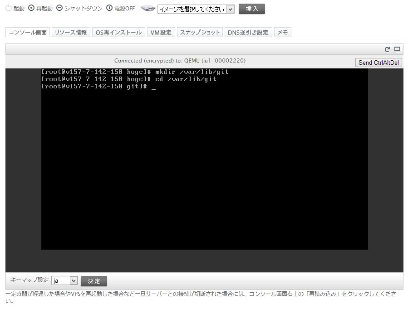Image resolution: width=408 pixels, height=309 pixels.
Task: Click the 決定 button
Action: (93, 281)
